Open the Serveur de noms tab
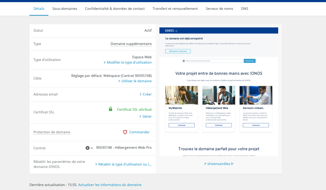This screenshot has height=190, width=326. click(x=219, y=9)
